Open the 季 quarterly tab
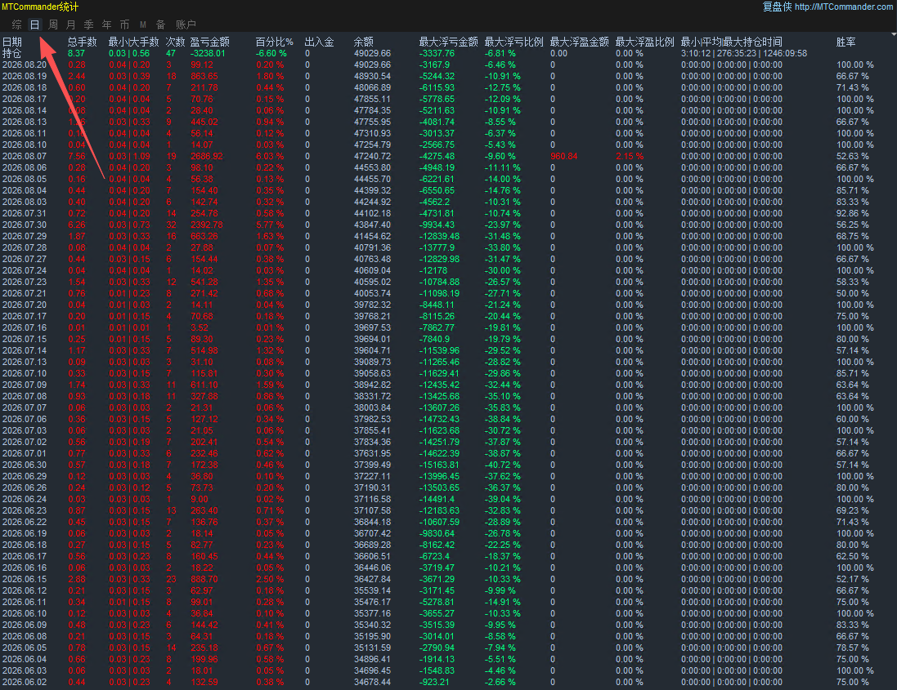Image resolution: width=897 pixels, height=690 pixels. point(88,24)
